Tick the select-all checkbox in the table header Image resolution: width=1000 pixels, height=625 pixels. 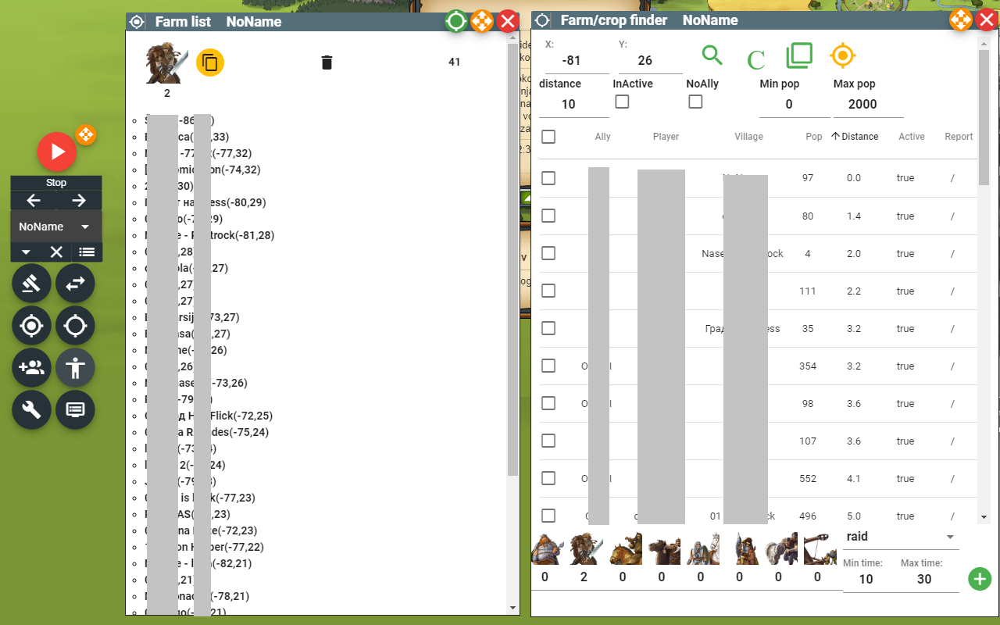click(x=548, y=137)
